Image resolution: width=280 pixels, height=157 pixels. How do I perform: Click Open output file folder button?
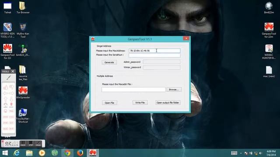(168, 102)
